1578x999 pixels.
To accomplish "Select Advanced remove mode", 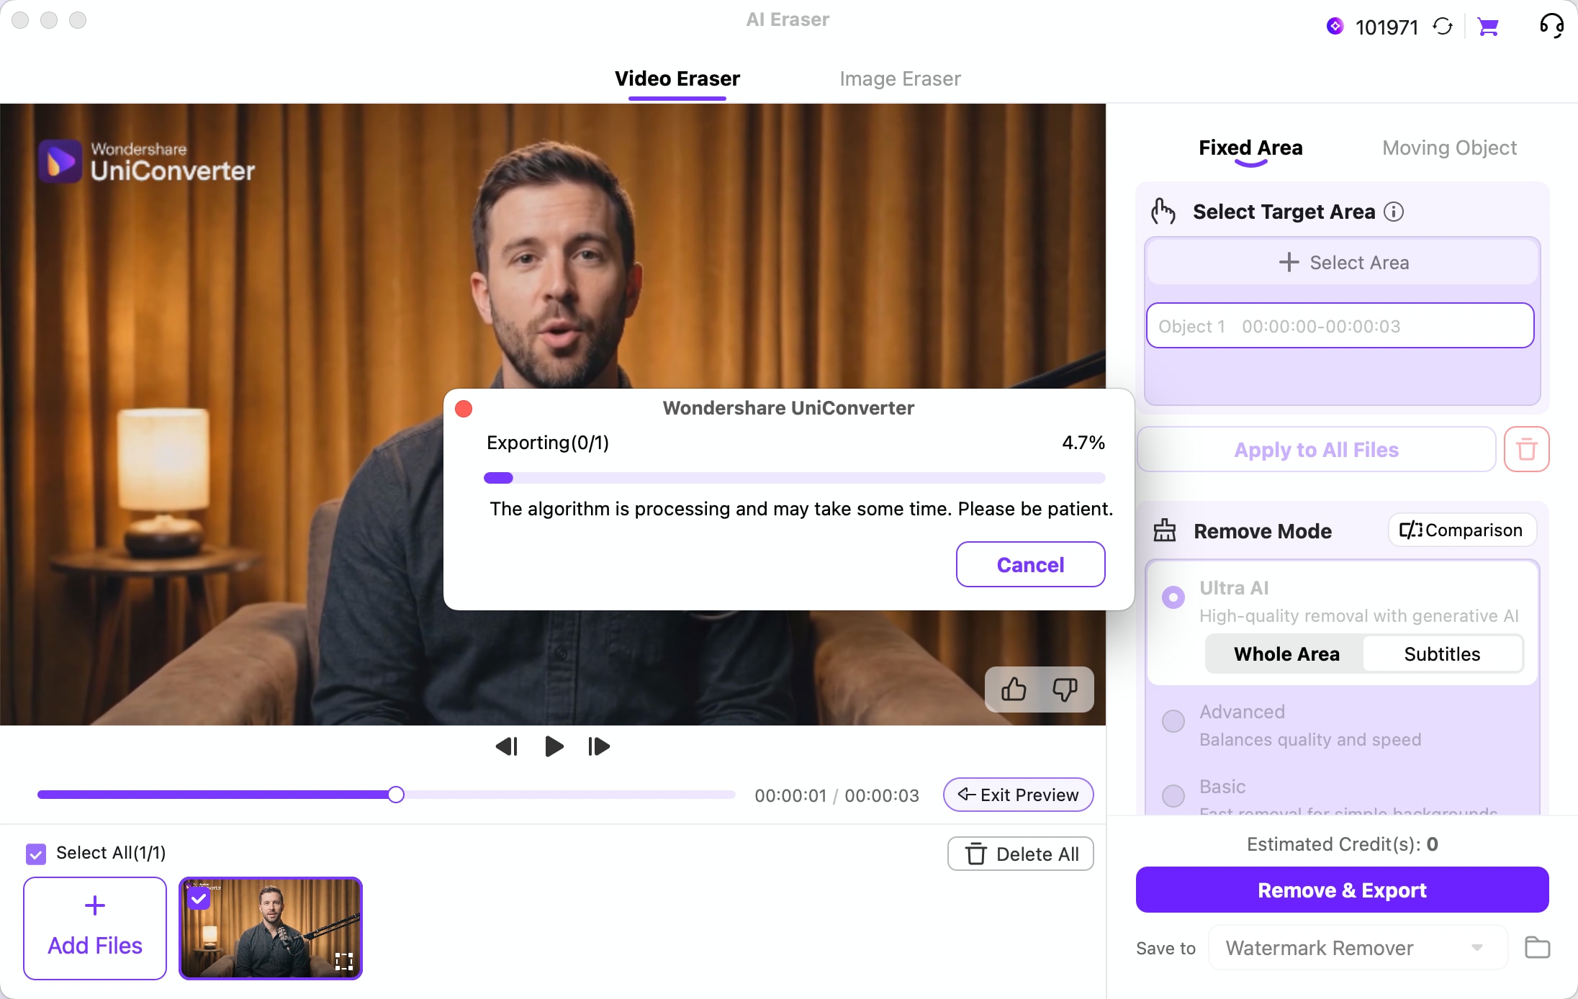I will coord(1173,721).
